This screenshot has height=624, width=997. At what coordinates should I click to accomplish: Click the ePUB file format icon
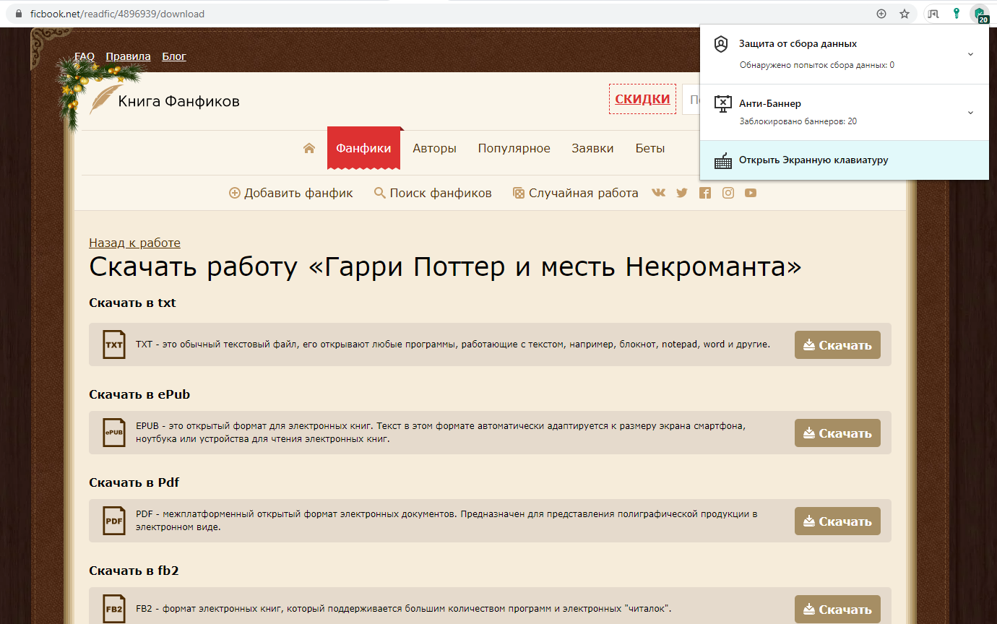(114, 433)
